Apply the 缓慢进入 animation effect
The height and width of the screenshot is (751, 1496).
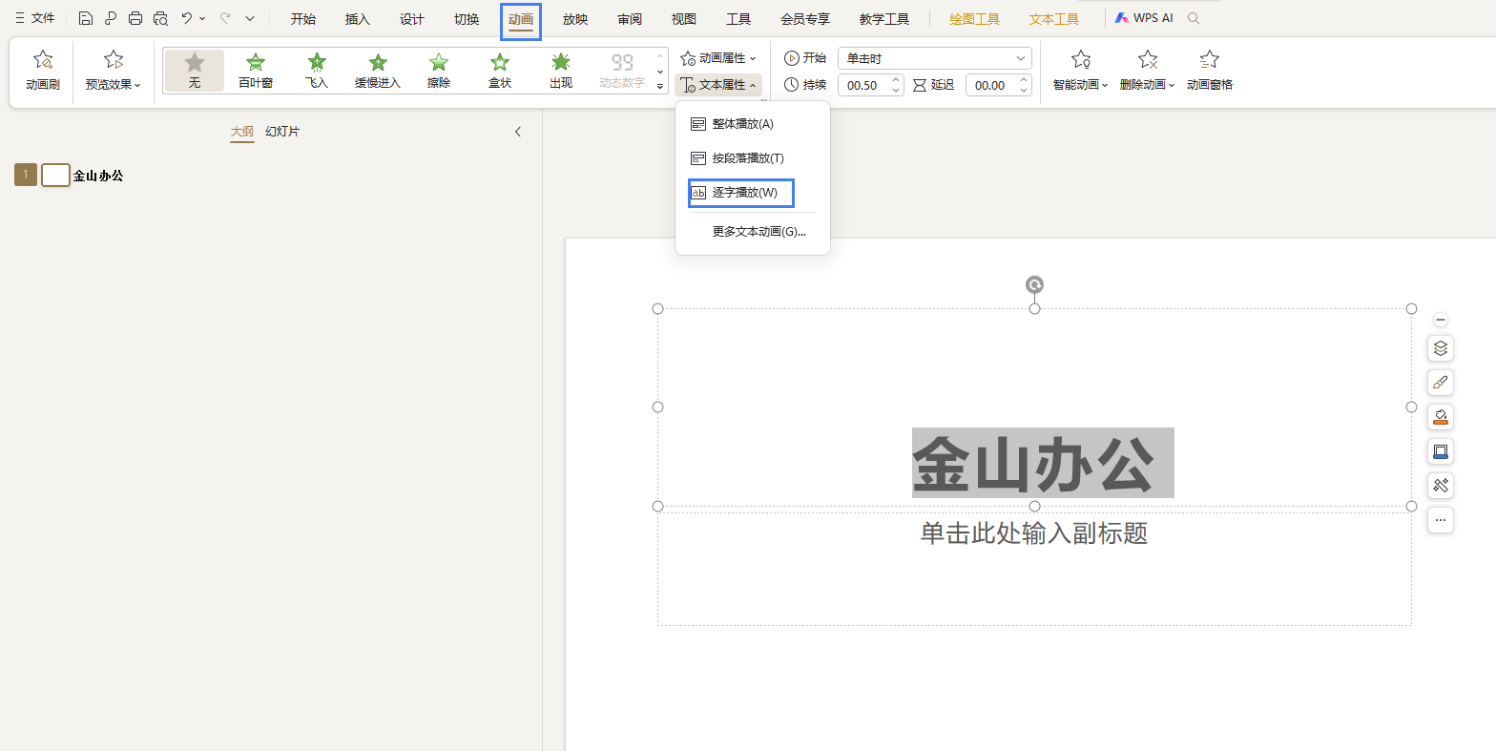click(x=378, y=72)
